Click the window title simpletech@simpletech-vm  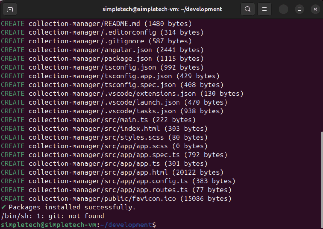point(162,9)
